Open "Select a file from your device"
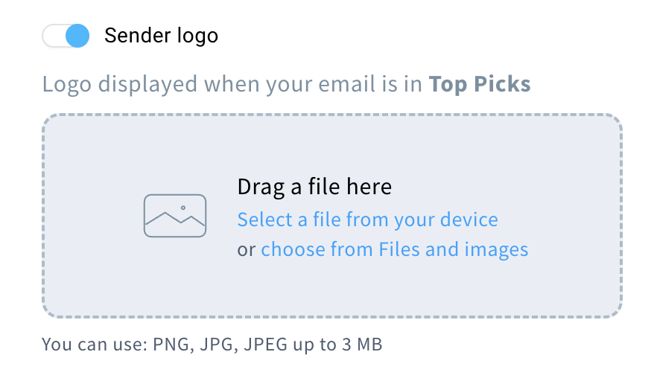This screenshot has width=654, height=378. 367,220
